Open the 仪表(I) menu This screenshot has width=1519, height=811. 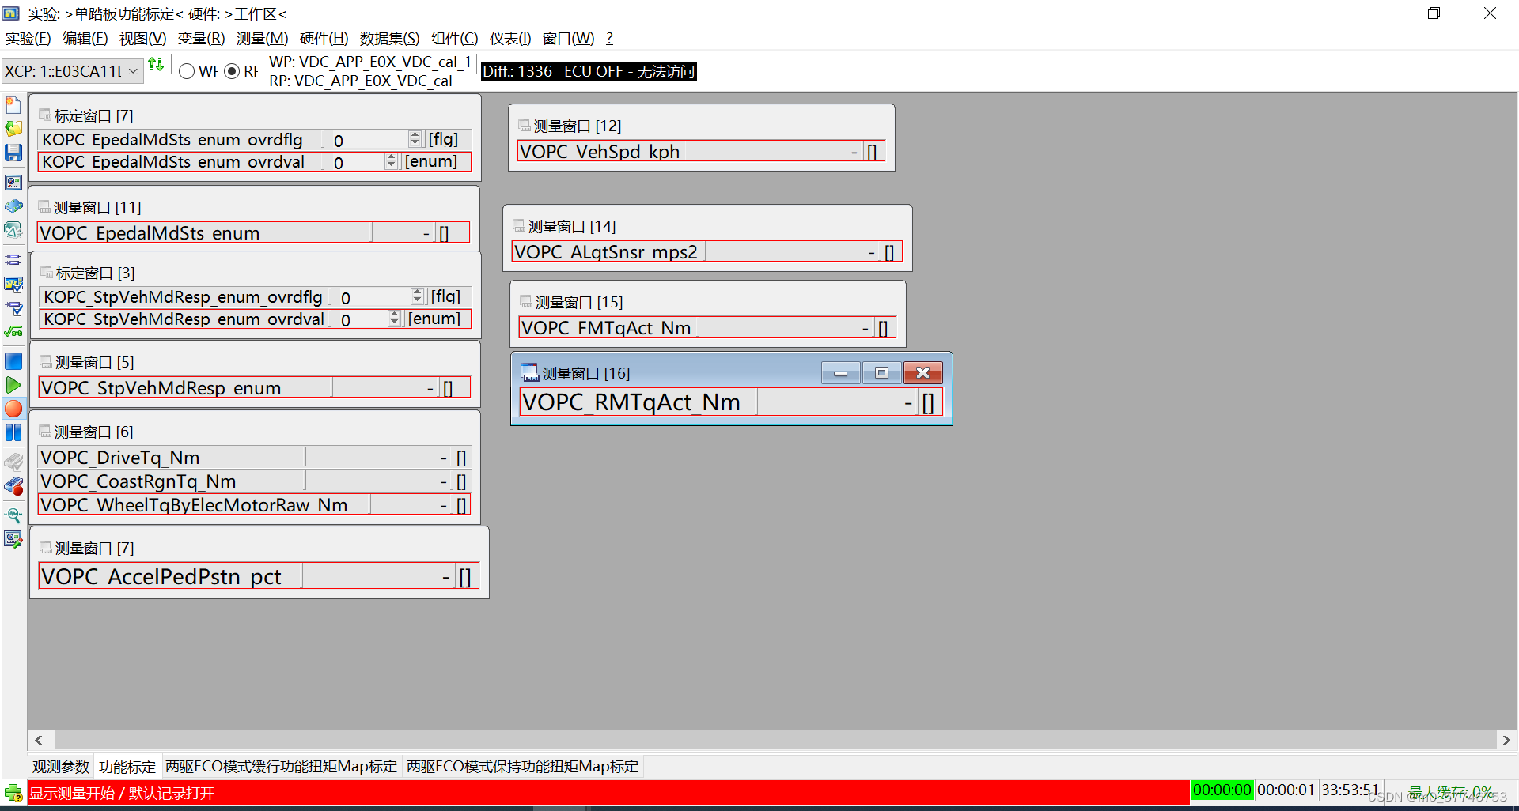[x=510, y=39]
